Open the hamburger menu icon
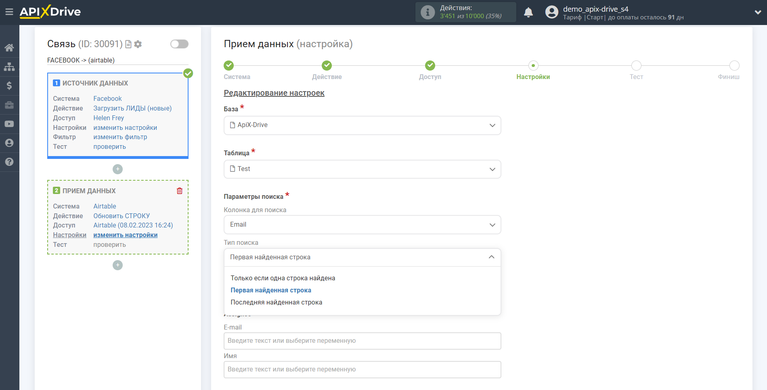 9,12
